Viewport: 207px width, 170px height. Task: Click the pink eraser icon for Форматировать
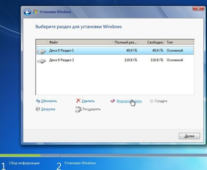[x=113, y=101]
